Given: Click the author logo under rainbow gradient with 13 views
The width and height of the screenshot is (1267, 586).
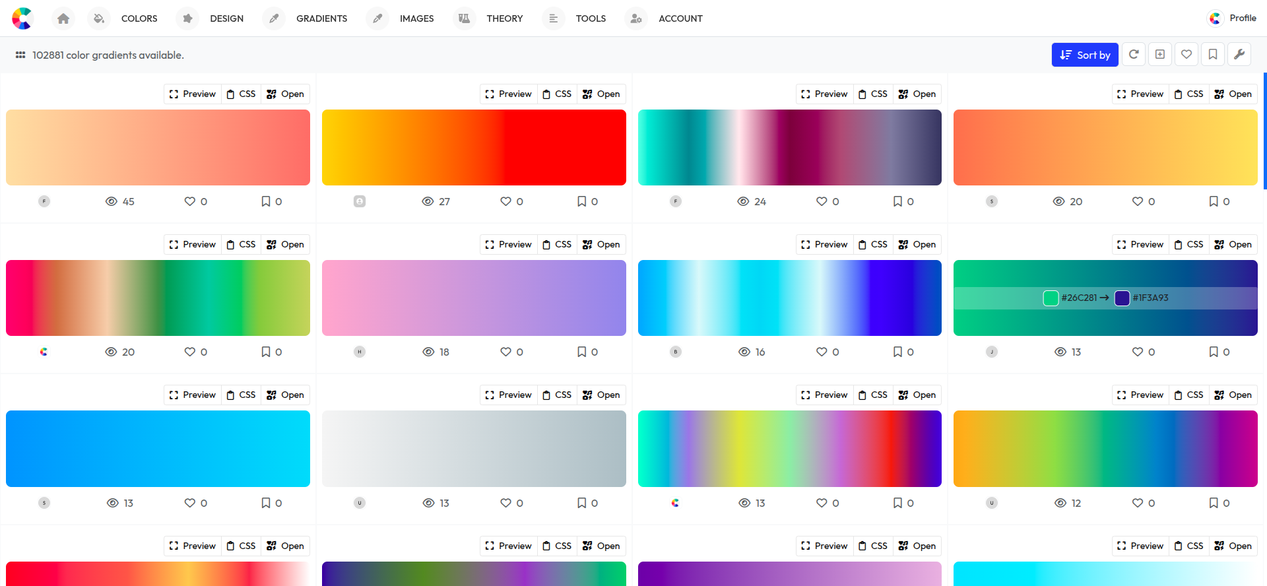Looking at the screenshot, I should (675, 503).
